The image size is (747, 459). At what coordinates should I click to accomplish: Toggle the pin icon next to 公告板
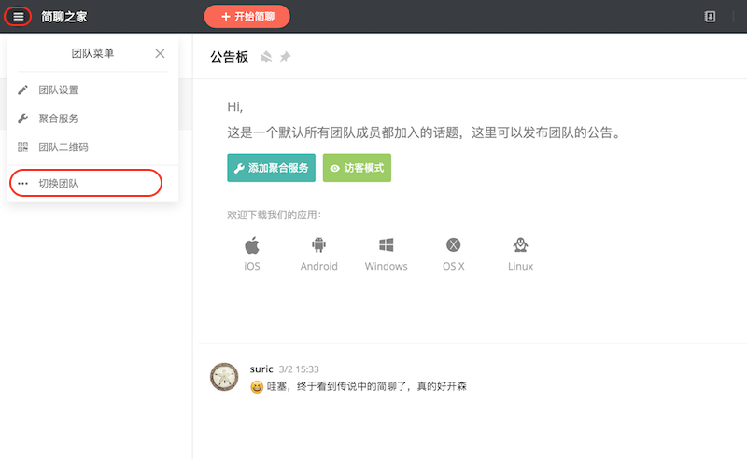(286, 57)
